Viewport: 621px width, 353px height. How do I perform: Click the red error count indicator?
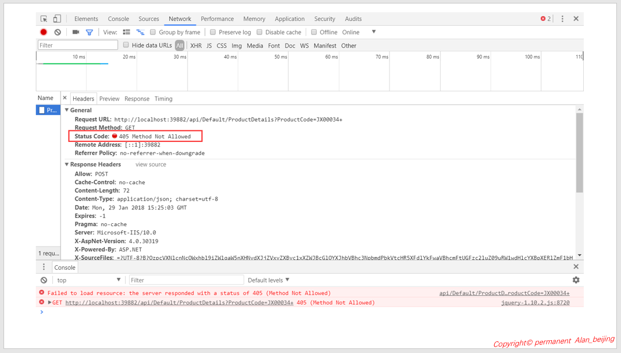[x=546, y=19]
